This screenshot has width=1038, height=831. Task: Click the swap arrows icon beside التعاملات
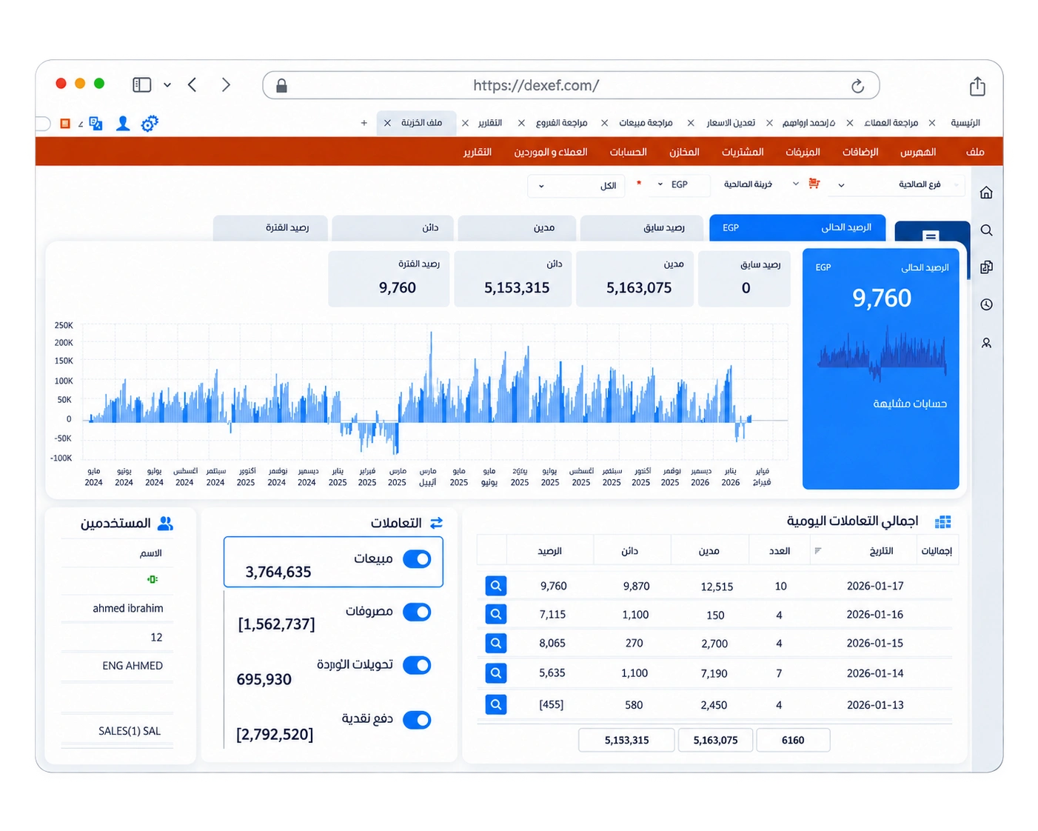pos(436,523)
